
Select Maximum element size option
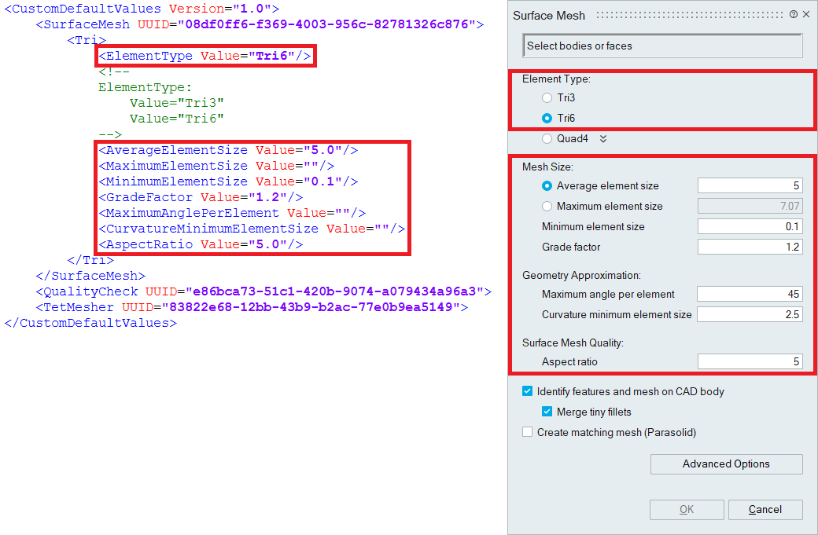(547, 207)
